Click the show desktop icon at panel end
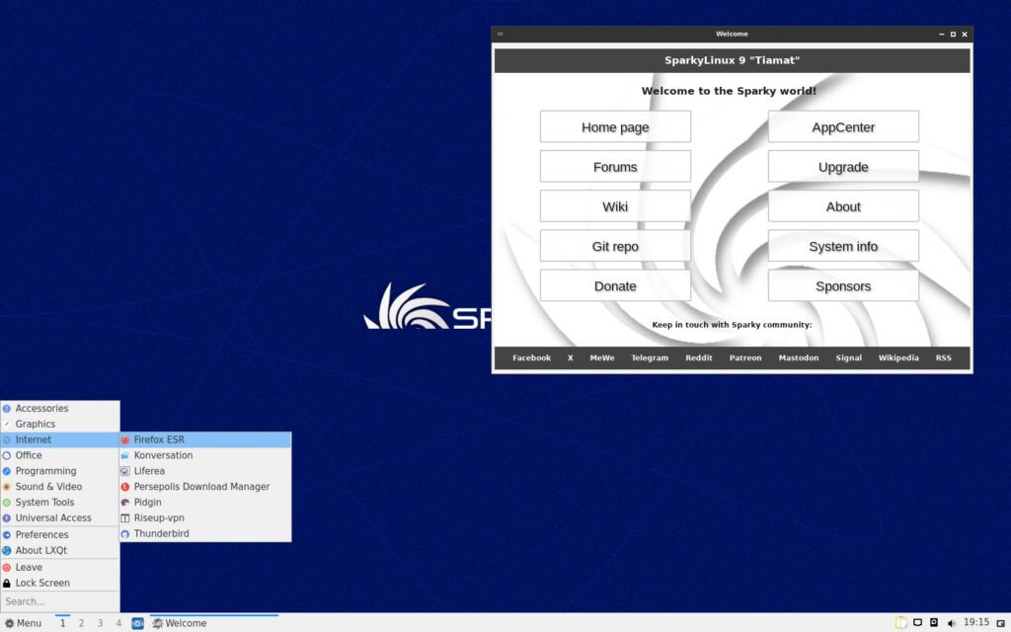The image size is (1011, 632). pyautogui.click(x=1001, y=623)
